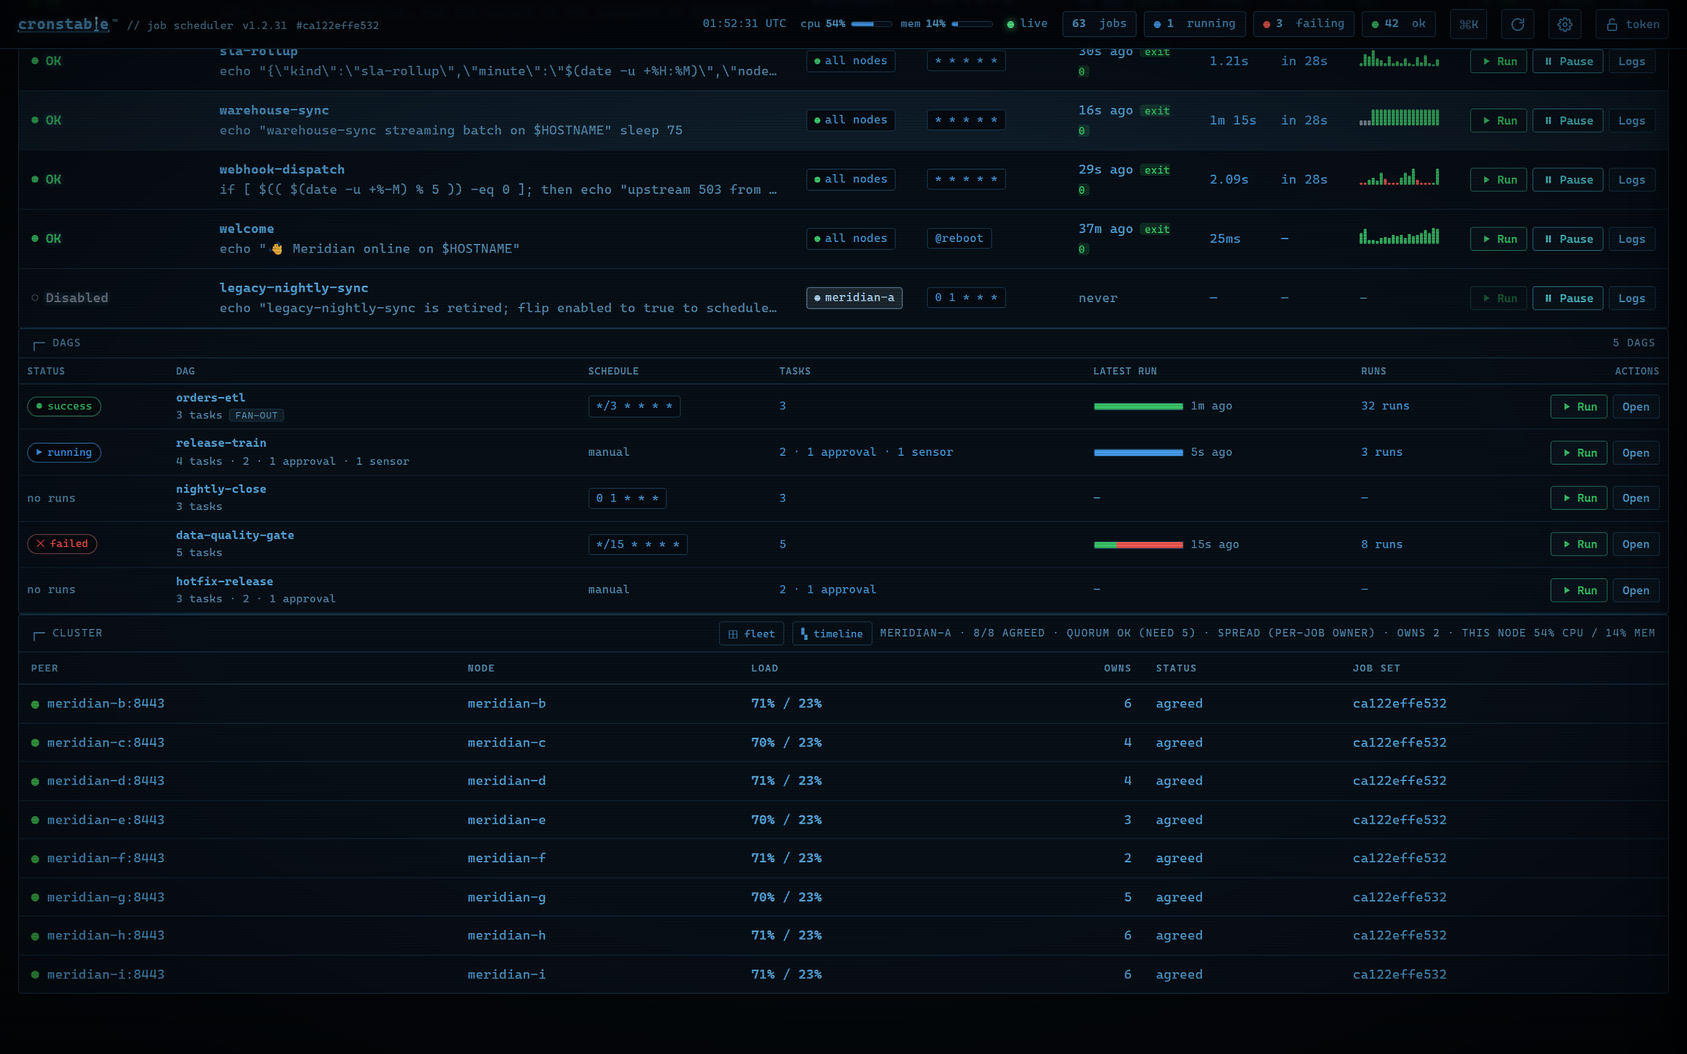Open the orders-etl DAG
Image resolution: width=1687 pixels, height=1054 pixels.
[x=1635, y=407]
